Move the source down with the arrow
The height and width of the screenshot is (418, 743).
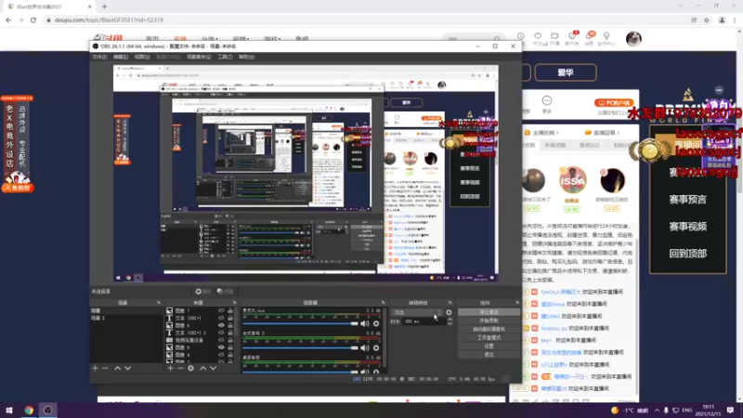[214, 368]
